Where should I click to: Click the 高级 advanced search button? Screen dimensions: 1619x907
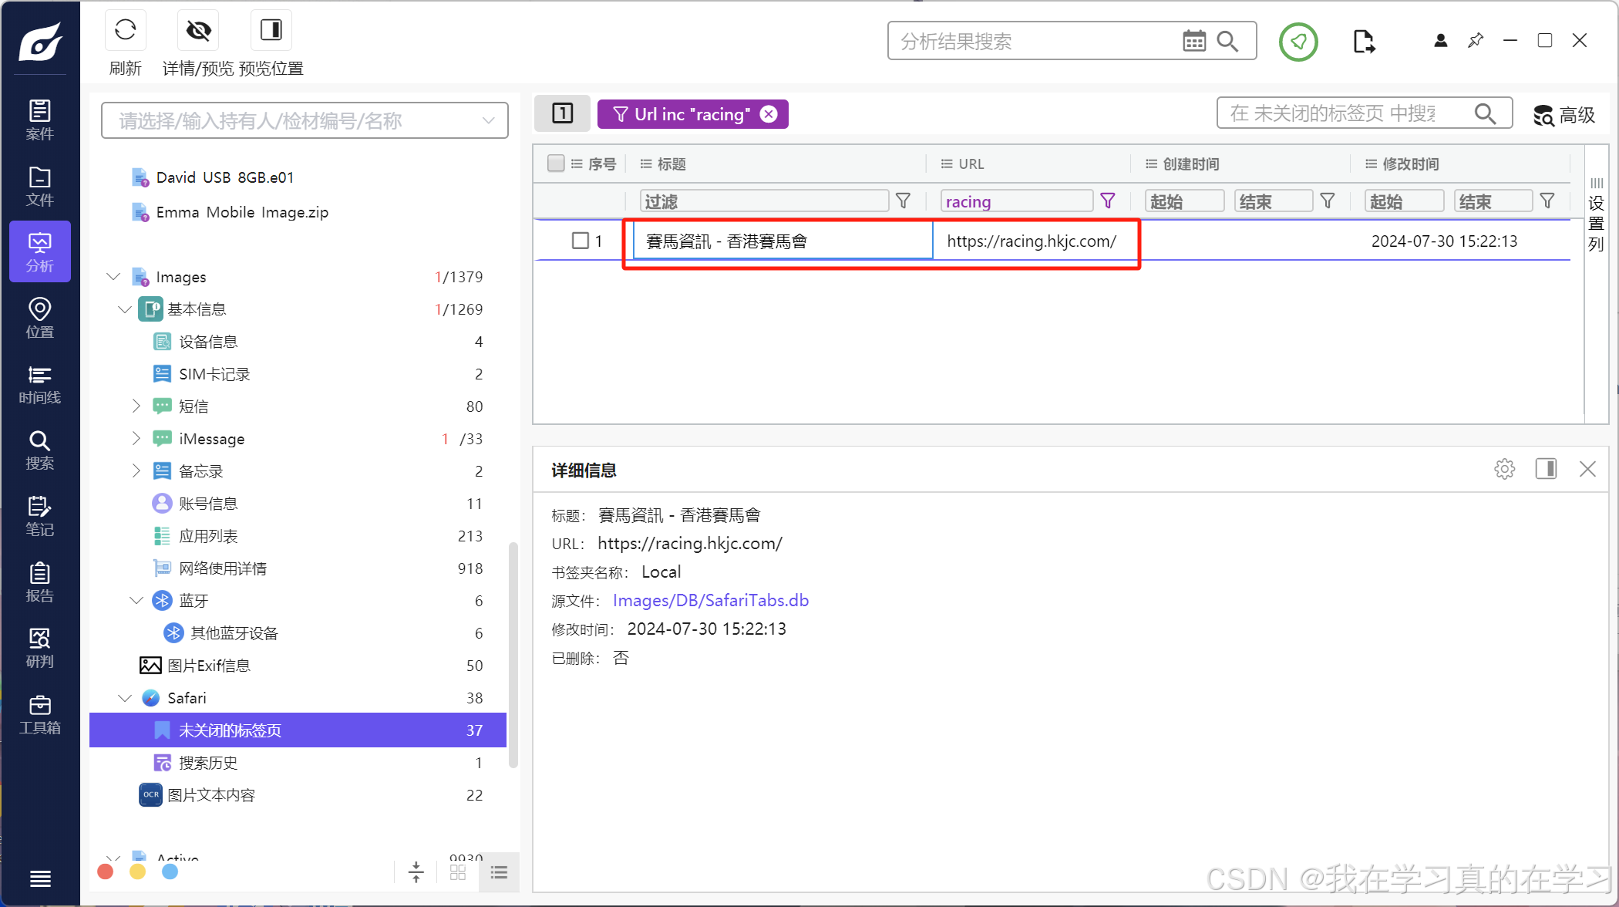pos(1563,115)
